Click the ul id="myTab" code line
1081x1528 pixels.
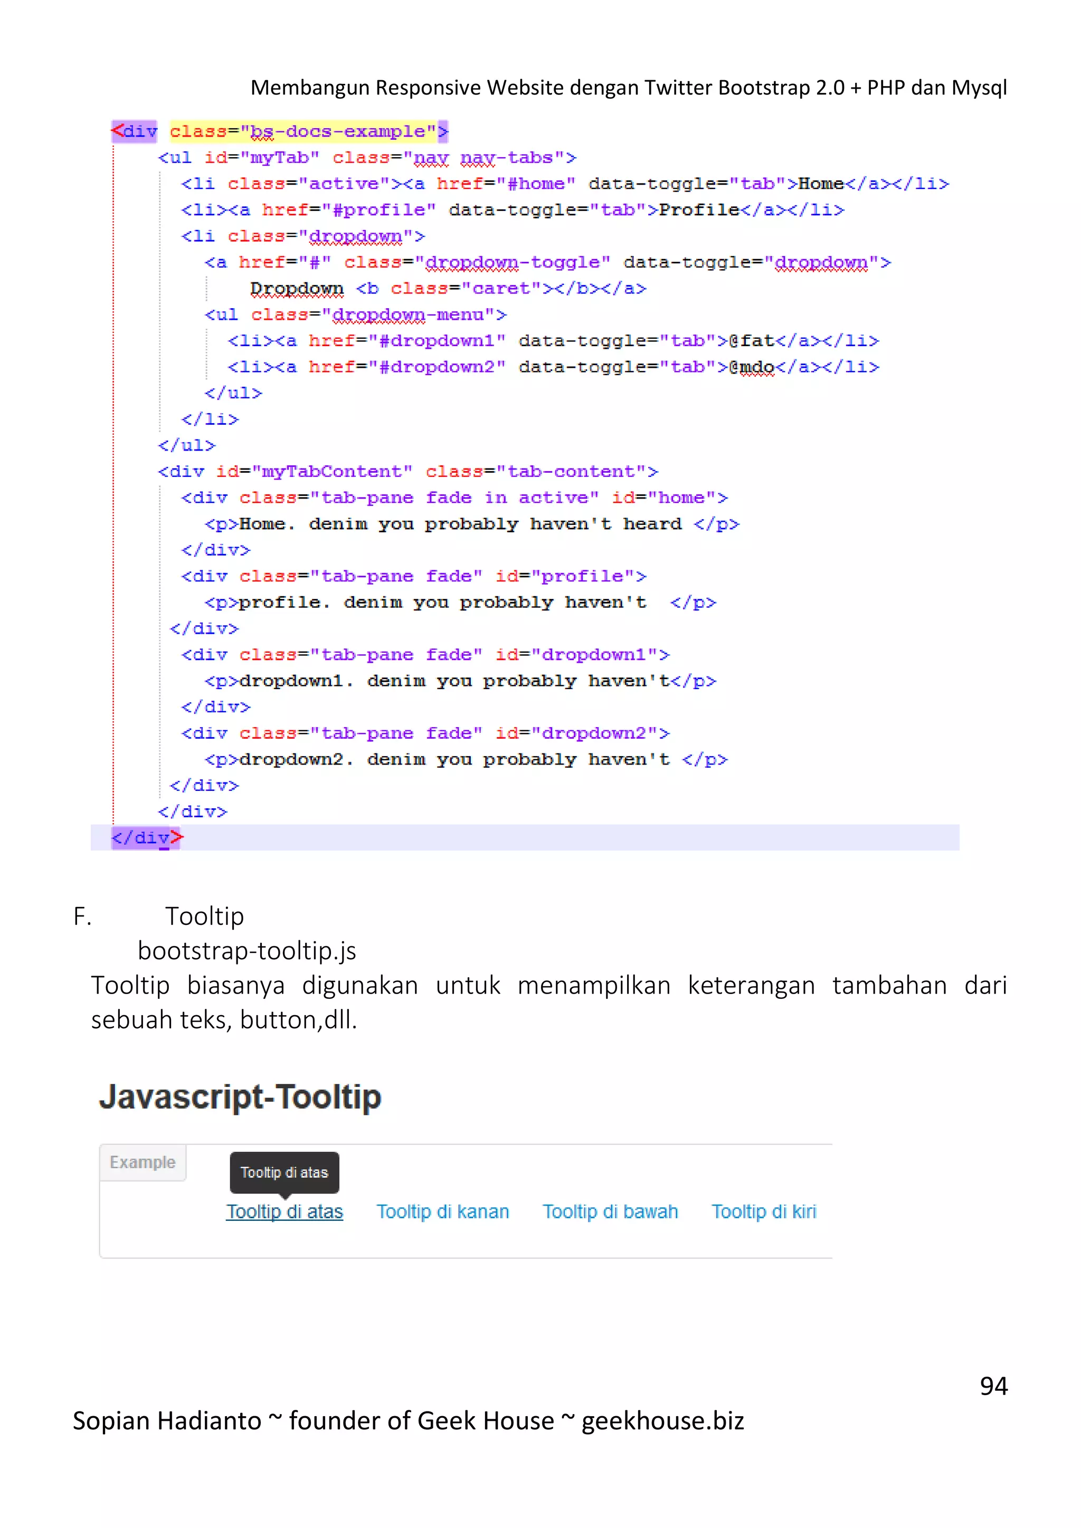pos(367,158)
